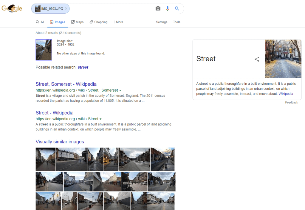
Task: Open the Settings menu
Action: 162,22
